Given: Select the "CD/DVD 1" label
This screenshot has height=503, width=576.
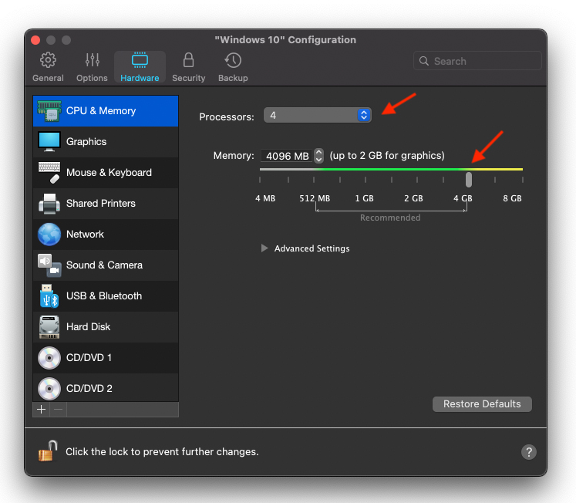Looking at the screenshot, I should click(89, 357).
